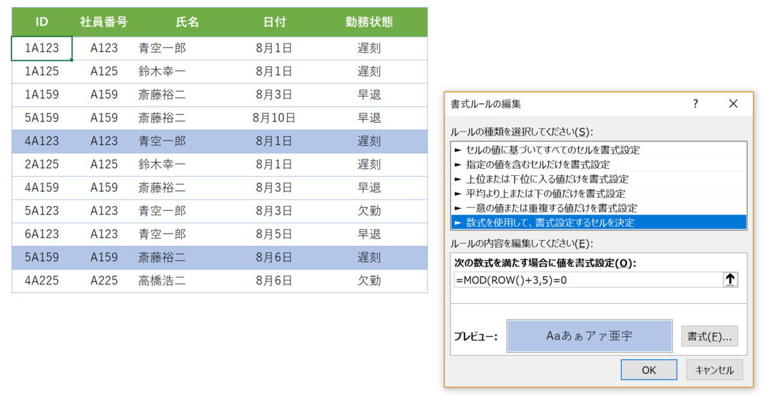
Task: Close the 書式ルールの編集 dialog
Action: [733, 103]
